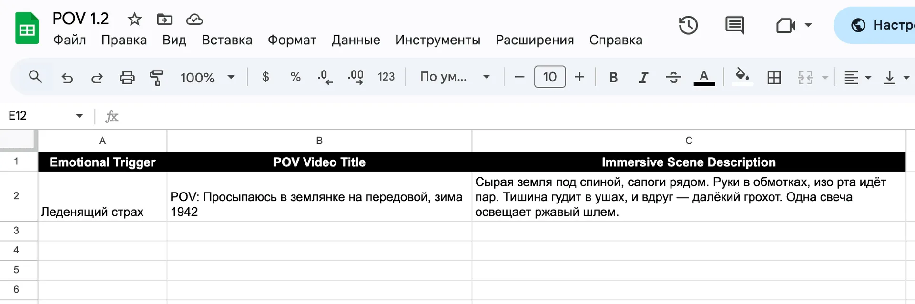Image resolution: width=915 pixels, height=304 pixels.
Task: Expand merge cells options arrow
Action: [825, 77]
